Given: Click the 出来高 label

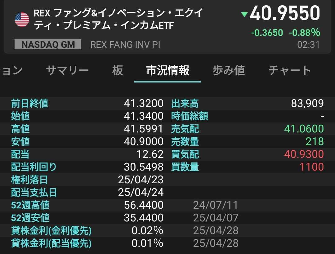Looking at the screenshot, I should (185, 103).
